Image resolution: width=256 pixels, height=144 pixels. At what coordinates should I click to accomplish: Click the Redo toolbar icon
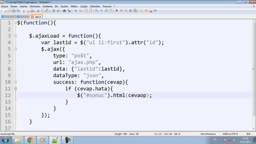tap(58, 11)
